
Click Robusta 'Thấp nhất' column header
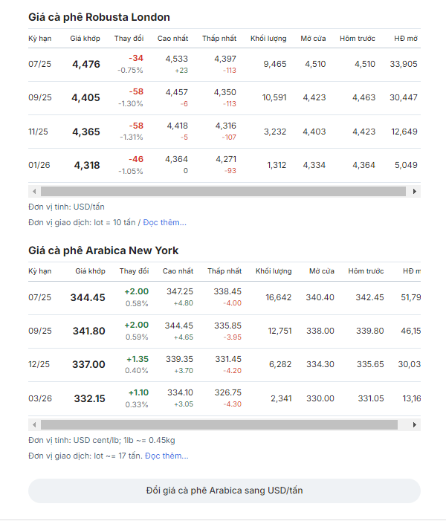pos(219,39)
